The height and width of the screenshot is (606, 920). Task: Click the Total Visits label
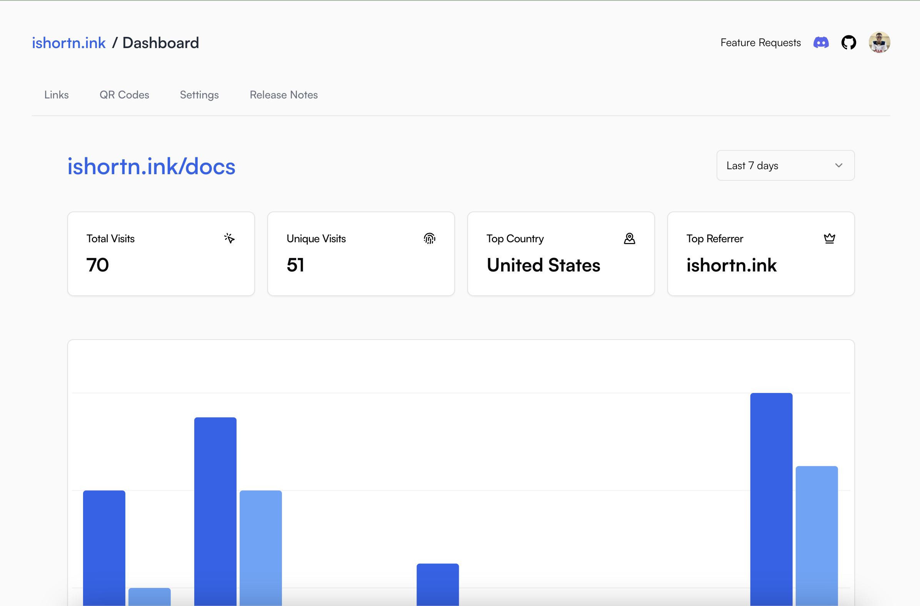click(110, 238)
